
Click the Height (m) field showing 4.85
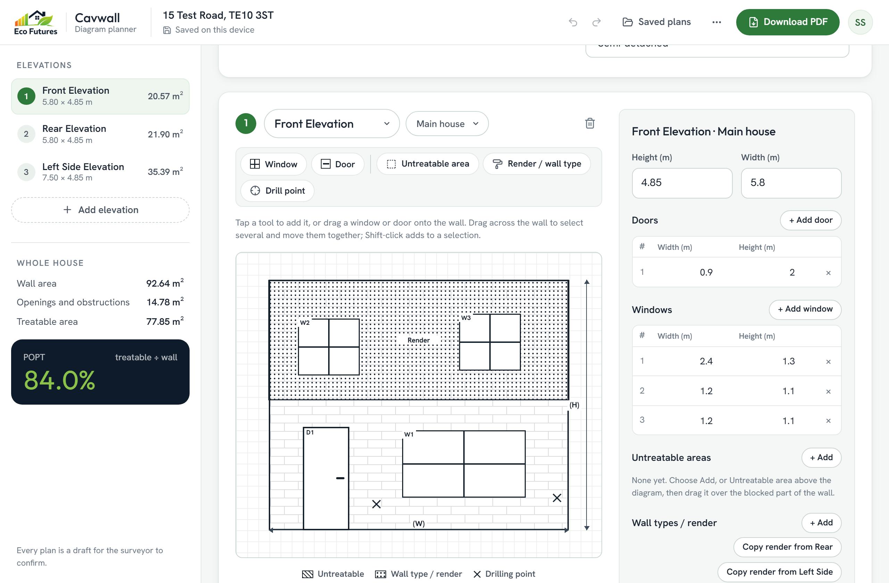click(x=682, y=183)
